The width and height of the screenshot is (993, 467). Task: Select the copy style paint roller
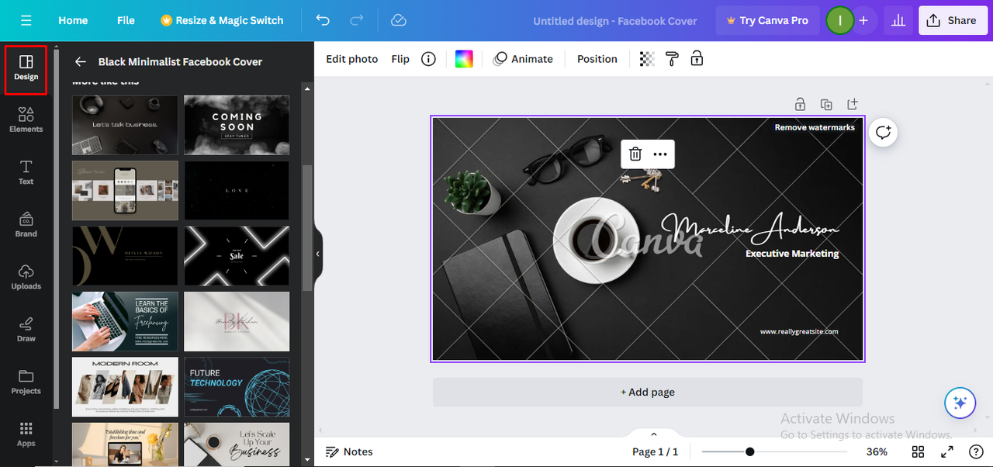[672, 59]
